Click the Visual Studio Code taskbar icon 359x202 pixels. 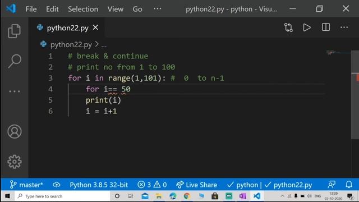[257, 196]
